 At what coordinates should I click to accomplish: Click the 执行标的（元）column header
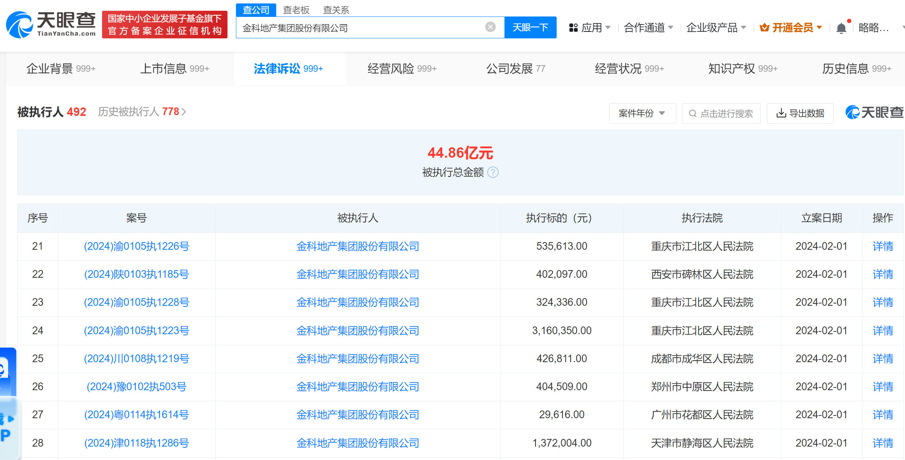pyautogui.click(x=562, y=218)
